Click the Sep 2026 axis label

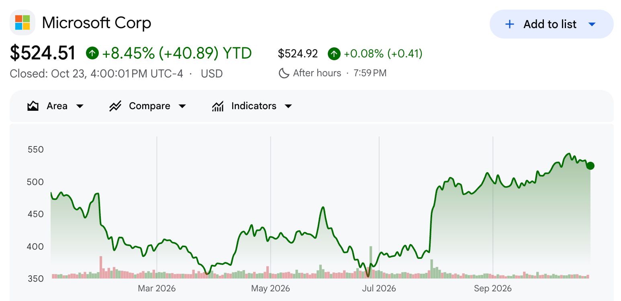pos(493,288)
